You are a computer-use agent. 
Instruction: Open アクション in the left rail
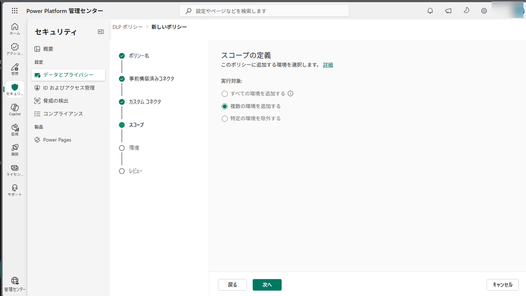[x=15, y=49]
